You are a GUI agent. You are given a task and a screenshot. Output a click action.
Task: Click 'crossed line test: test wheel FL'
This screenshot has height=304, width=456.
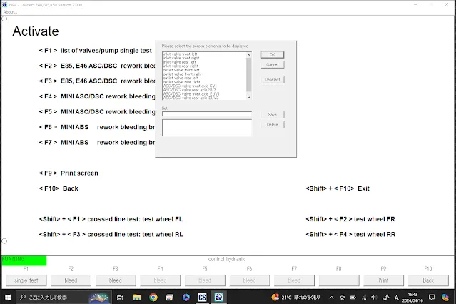click(x=135, y=219)
